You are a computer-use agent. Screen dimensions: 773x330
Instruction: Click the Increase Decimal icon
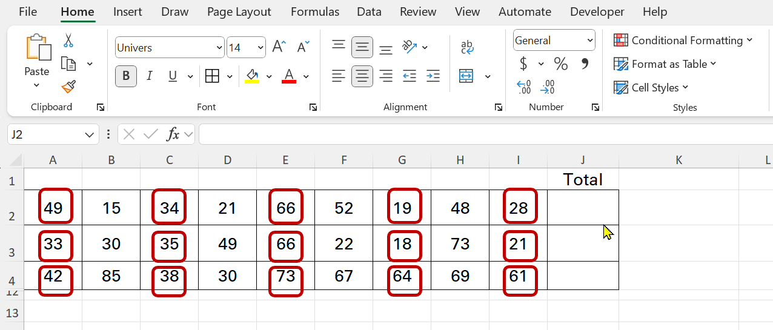tap(523, 87)
